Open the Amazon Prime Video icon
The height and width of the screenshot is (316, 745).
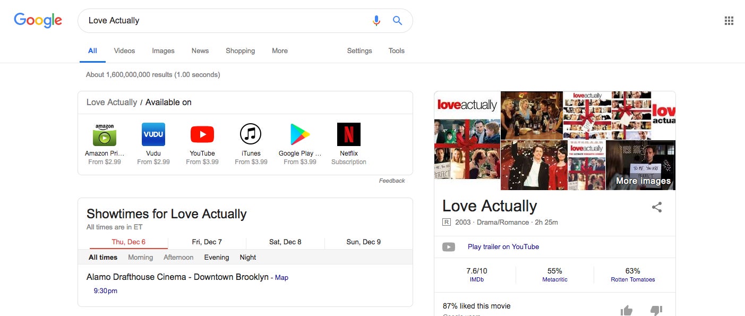(105, 134)
